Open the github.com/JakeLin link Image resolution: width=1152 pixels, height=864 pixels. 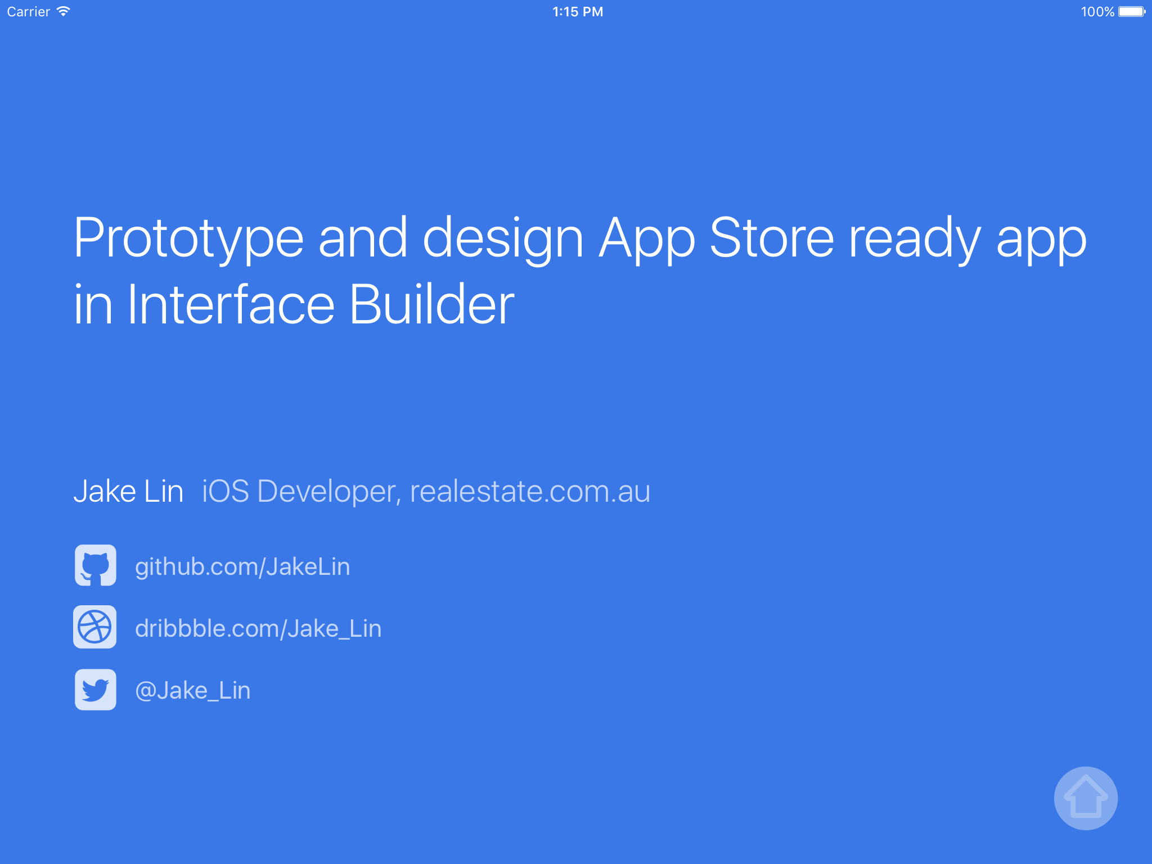pyautogui.click(x=242, y=566)
